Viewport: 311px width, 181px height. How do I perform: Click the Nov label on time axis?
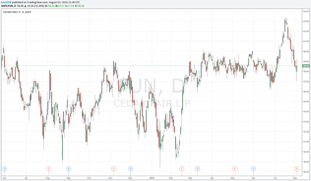(x=110, y=178)
